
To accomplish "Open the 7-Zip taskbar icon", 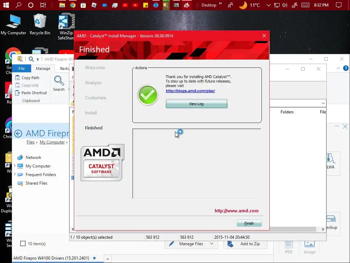I will [x=176, y=5].
